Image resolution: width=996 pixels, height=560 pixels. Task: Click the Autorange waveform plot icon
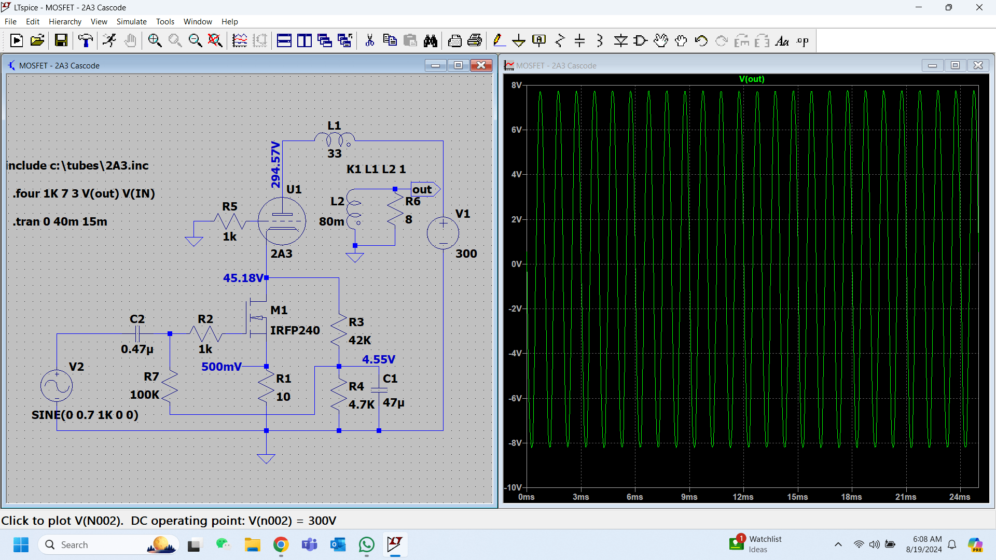pyautogui.click(x=240, y=40)
